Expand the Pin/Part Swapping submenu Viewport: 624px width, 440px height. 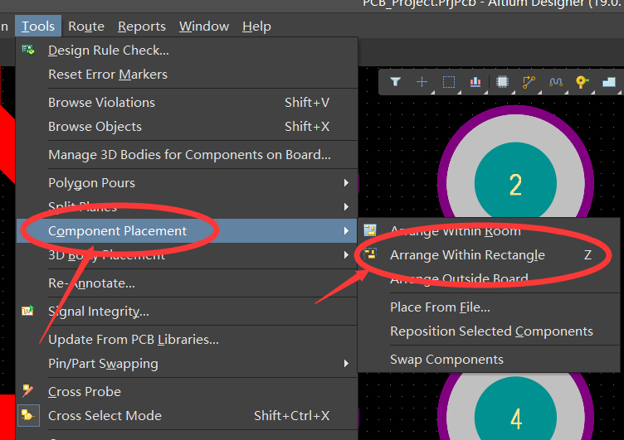click(x=187, y=364)
